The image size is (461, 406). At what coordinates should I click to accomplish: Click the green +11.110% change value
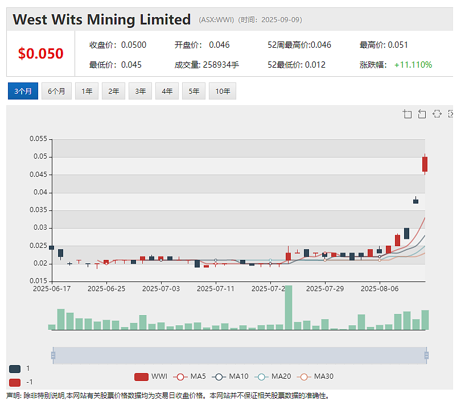pyautogui.click(x=413, y=65)
